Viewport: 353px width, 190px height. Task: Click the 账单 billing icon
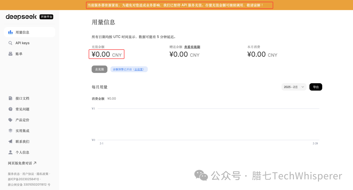click(x=10, y=53)
